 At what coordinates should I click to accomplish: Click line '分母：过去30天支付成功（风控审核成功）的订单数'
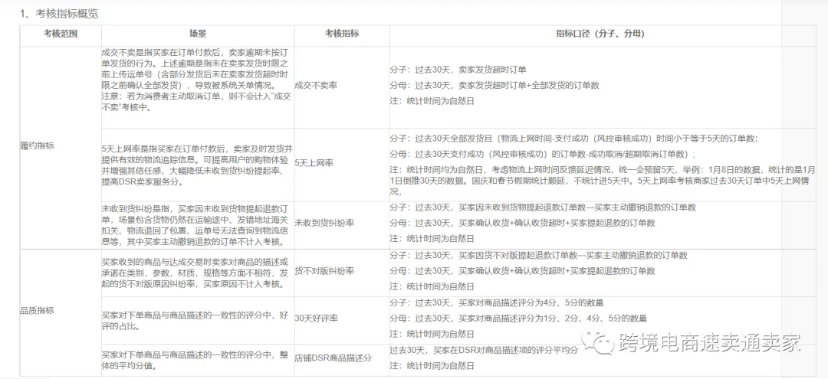(x=543, y=155)
